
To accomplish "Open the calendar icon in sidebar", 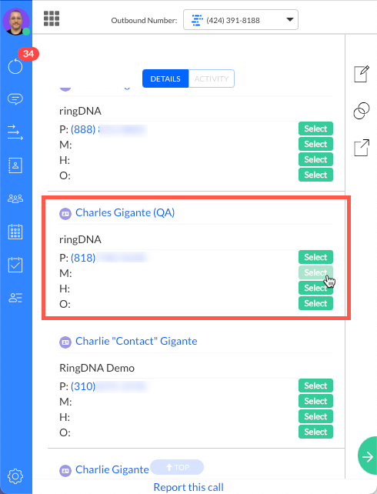I will pyautogui.click(x=15, y=232).
